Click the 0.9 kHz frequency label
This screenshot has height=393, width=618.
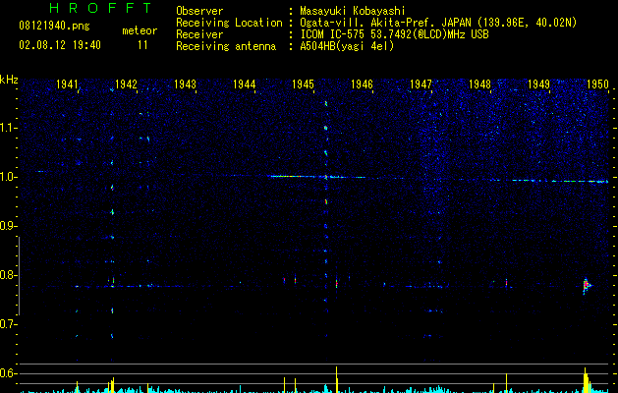(x=8, y=226)
